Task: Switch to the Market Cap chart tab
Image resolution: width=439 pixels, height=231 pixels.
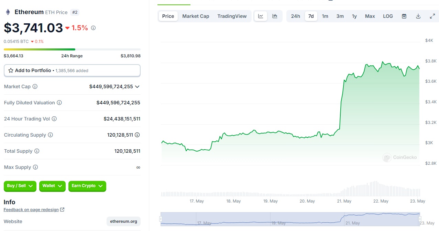Action: pyautogui.click(x=196, y=16)
